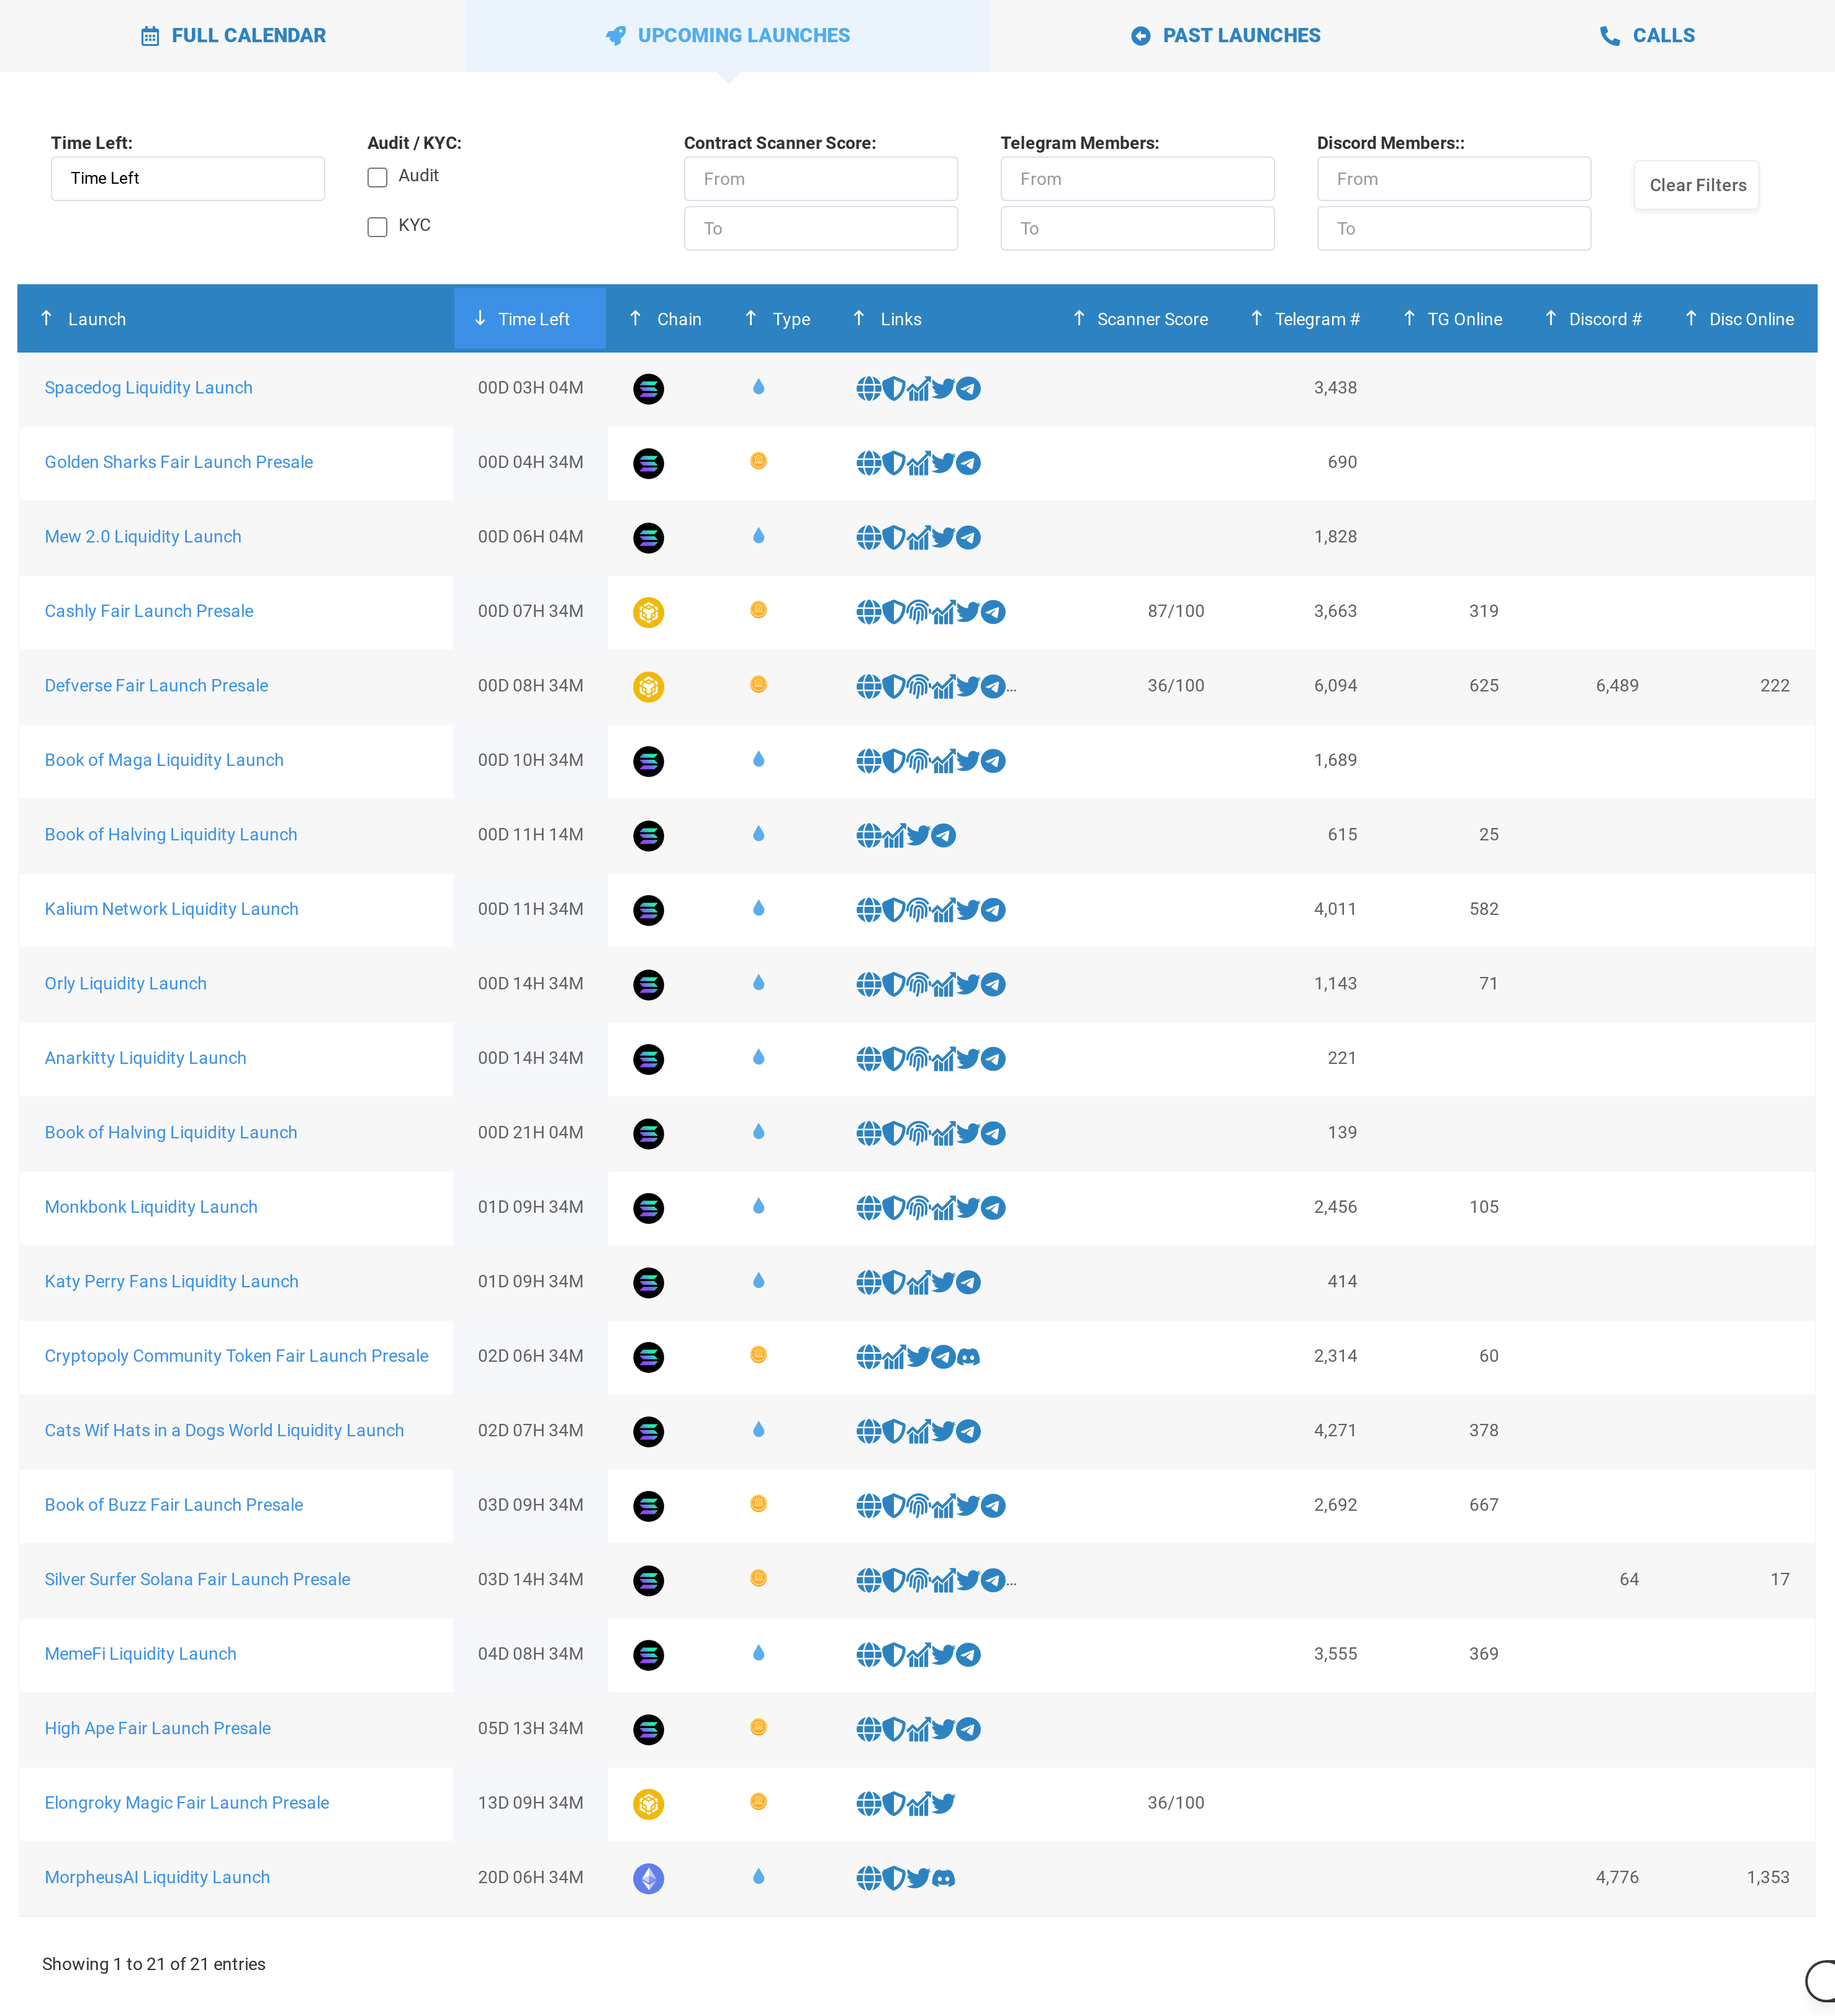Open Defverse row Twitter icon

point(967,686)
